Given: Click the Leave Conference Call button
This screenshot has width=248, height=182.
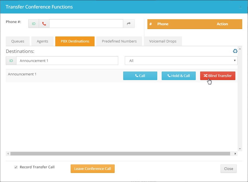Looking at the screenshot, I should coord(93,169).
